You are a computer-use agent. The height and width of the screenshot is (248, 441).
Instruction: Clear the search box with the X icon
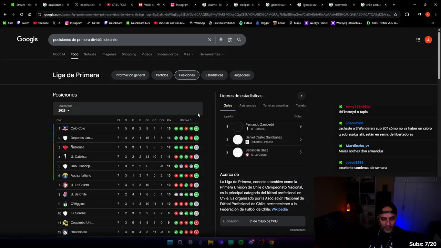point(209,40)
